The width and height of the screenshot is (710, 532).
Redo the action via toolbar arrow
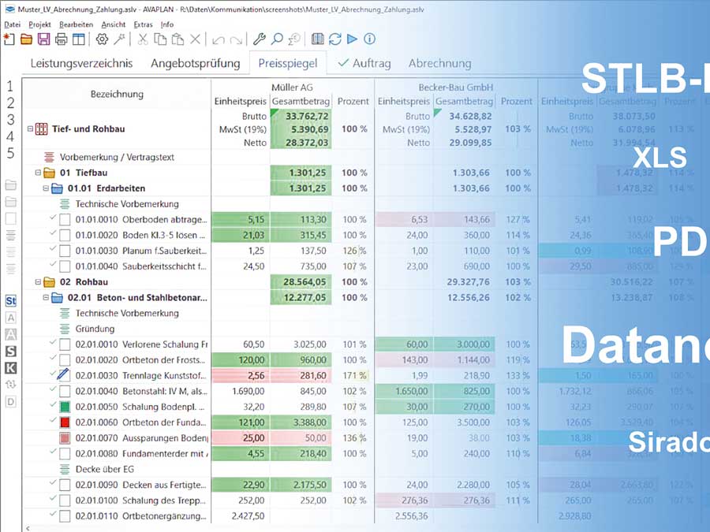pos(236,40)
